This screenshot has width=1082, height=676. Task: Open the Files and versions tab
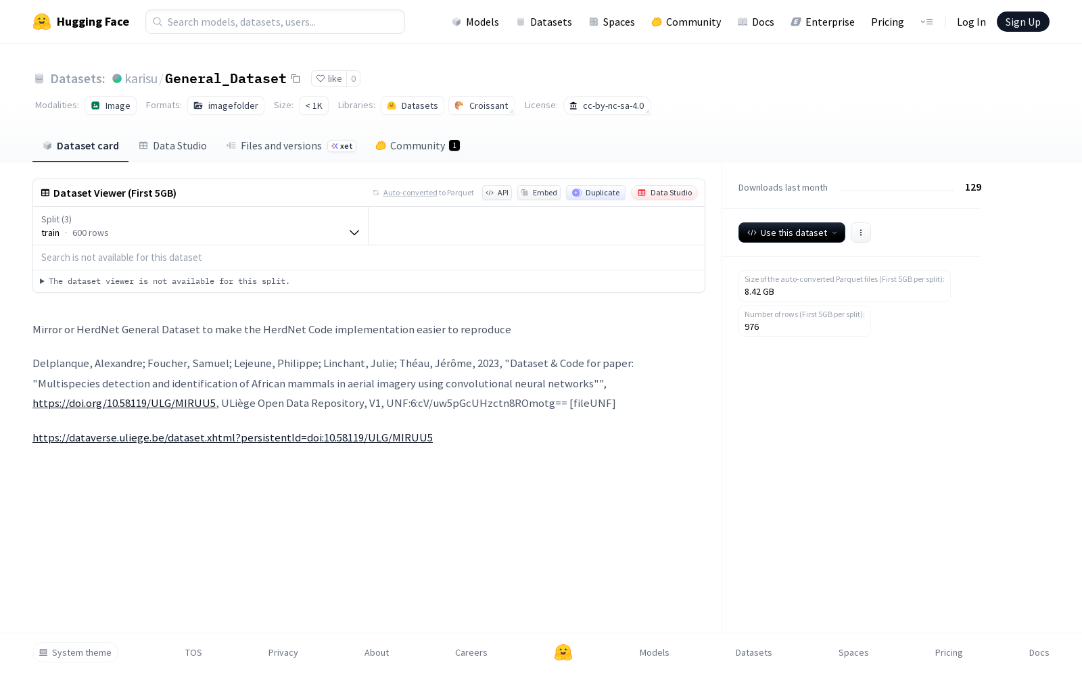coord(291,145)
